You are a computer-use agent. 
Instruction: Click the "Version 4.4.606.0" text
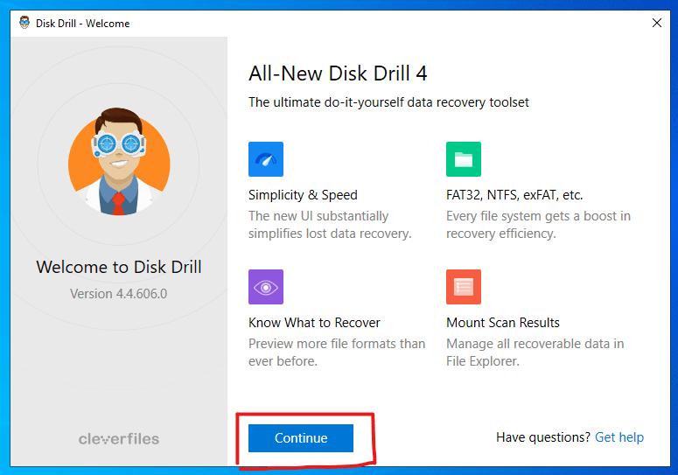(118, 294)
